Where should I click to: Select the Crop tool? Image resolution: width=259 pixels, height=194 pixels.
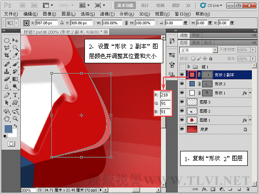pyautogui.click(x=7, y=55)
